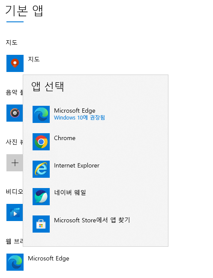
Task: Click "지도" app name beside map icon
Action: tap(34, 59)
